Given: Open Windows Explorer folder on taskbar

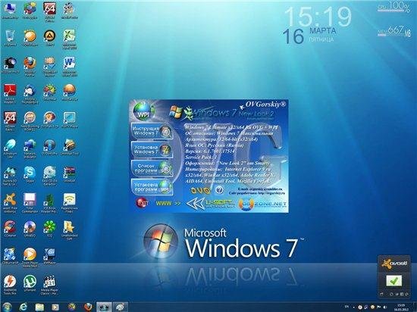Looking at the screenshot, I should pos(39,307).
